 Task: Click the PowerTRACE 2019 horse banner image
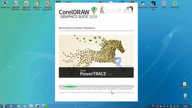96,56
